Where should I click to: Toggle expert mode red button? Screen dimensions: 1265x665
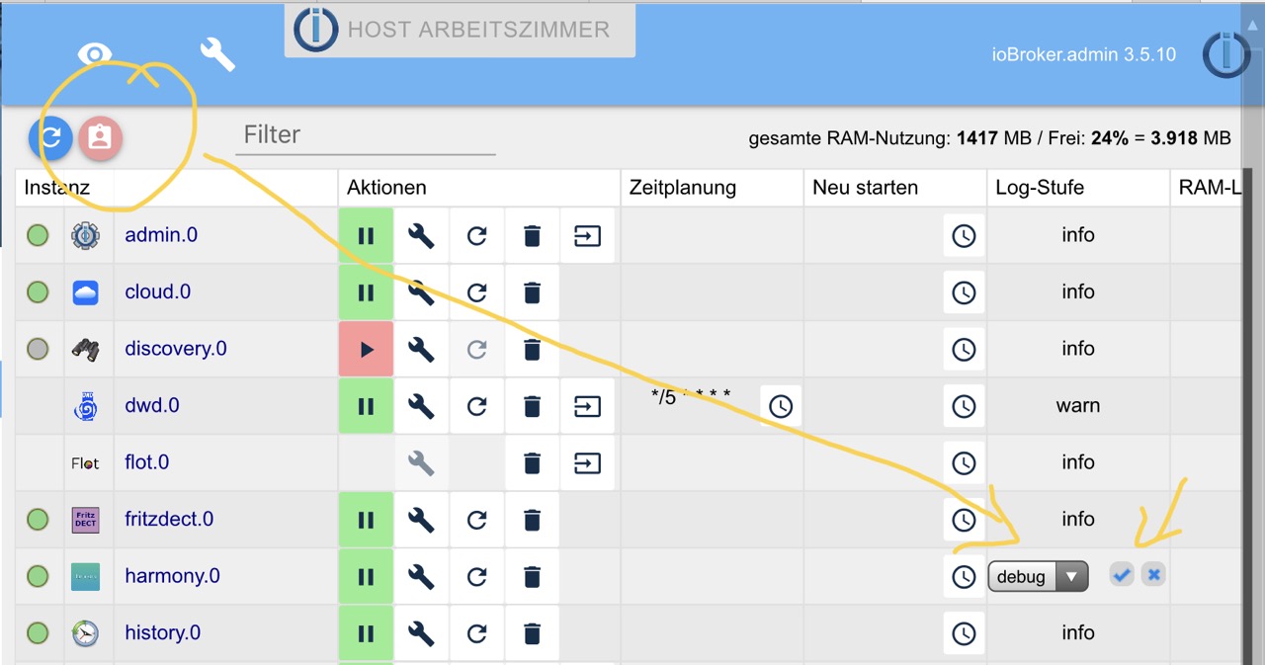pyautogui.click(x=100, y=137)
